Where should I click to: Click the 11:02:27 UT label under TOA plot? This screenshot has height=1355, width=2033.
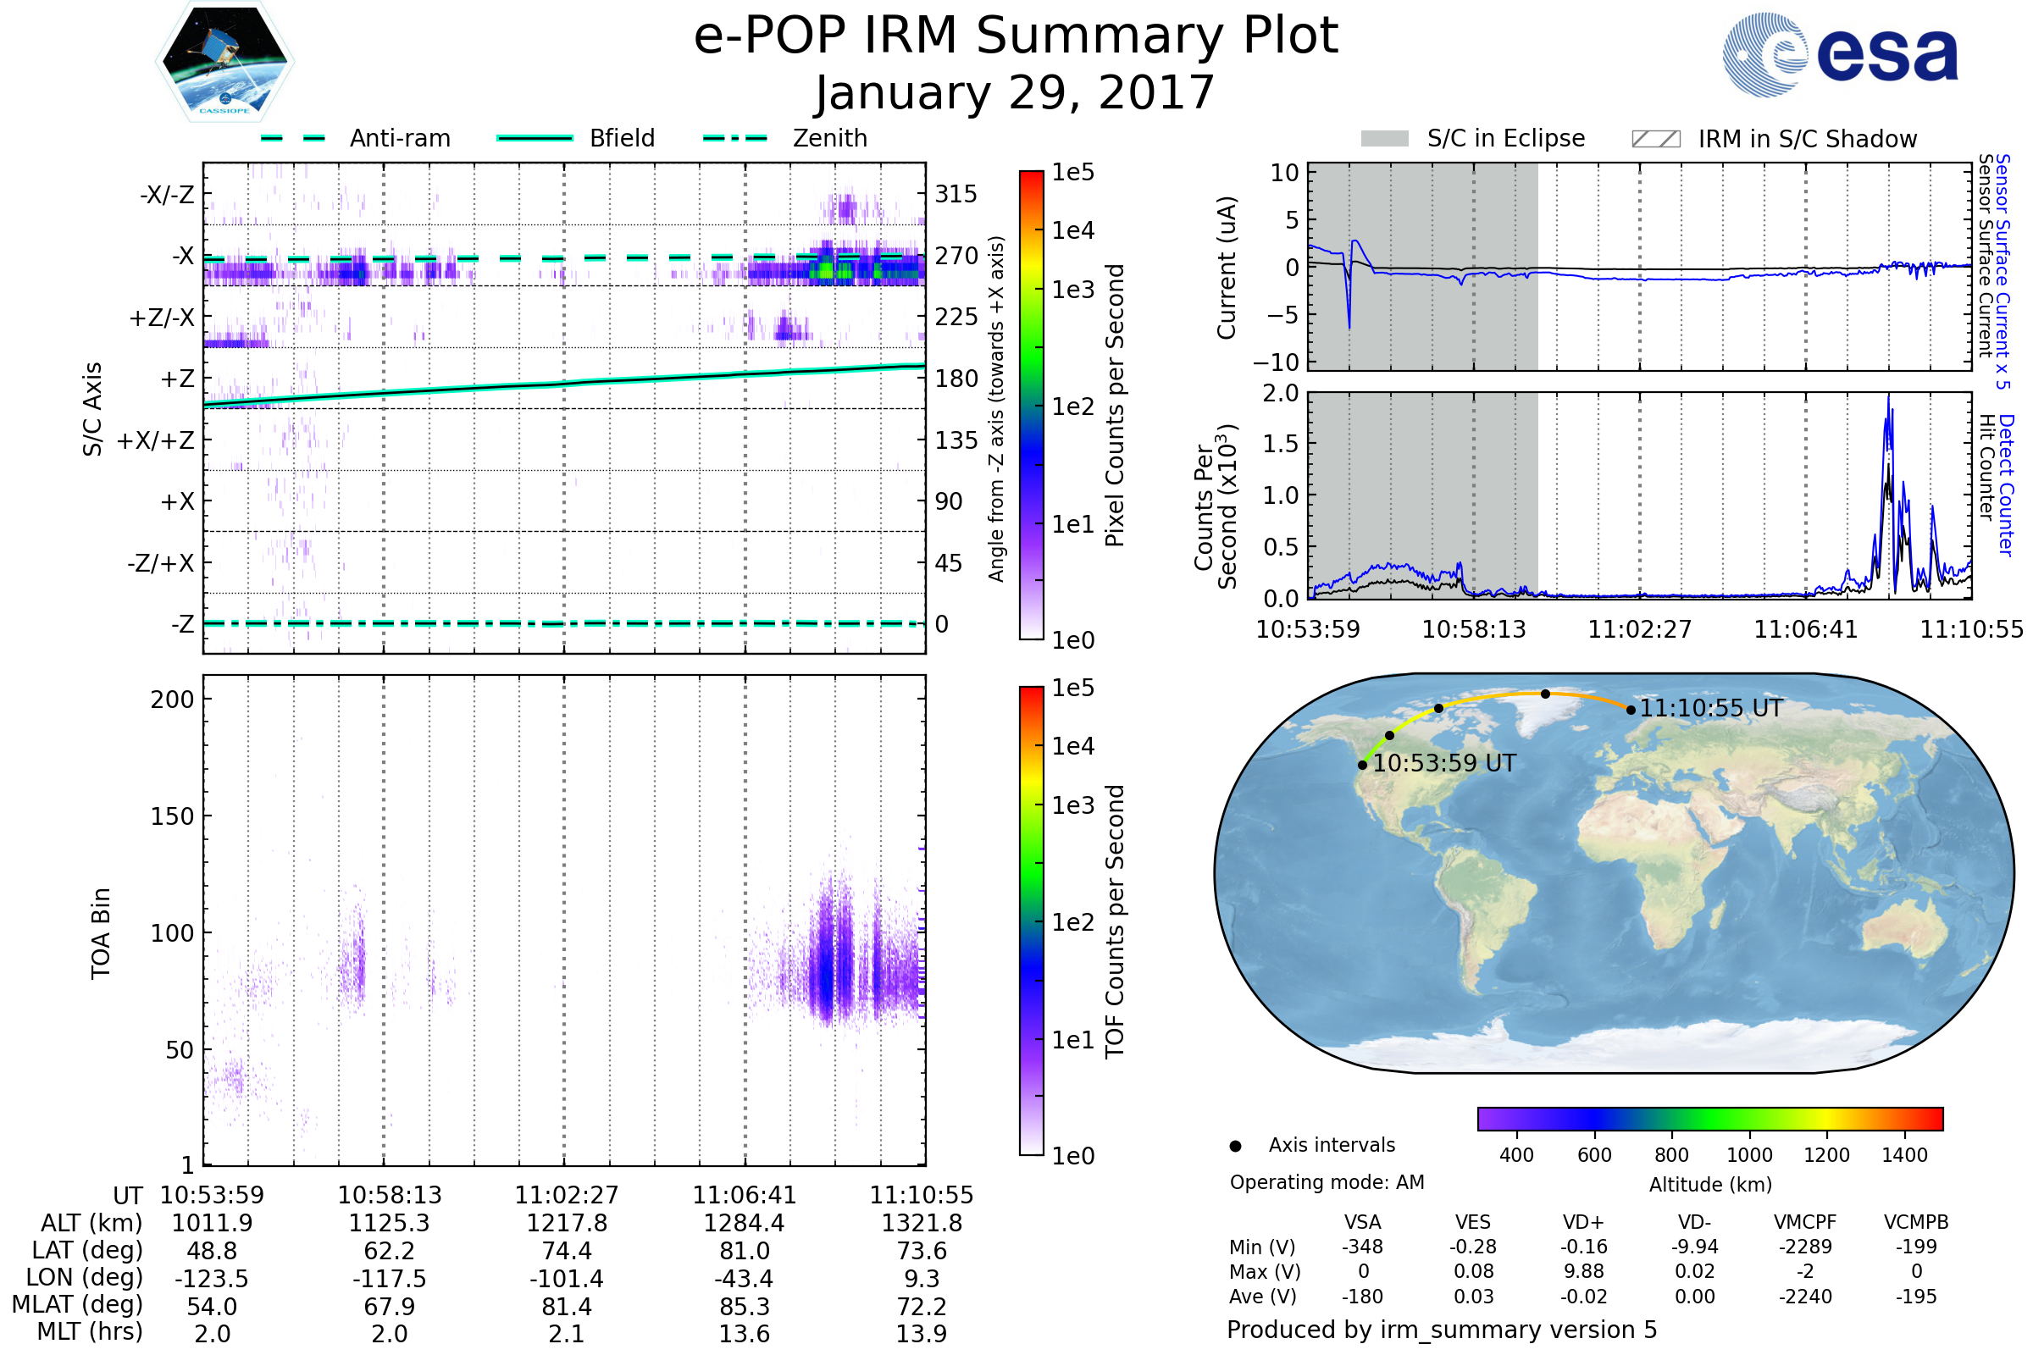[566, 1195]
